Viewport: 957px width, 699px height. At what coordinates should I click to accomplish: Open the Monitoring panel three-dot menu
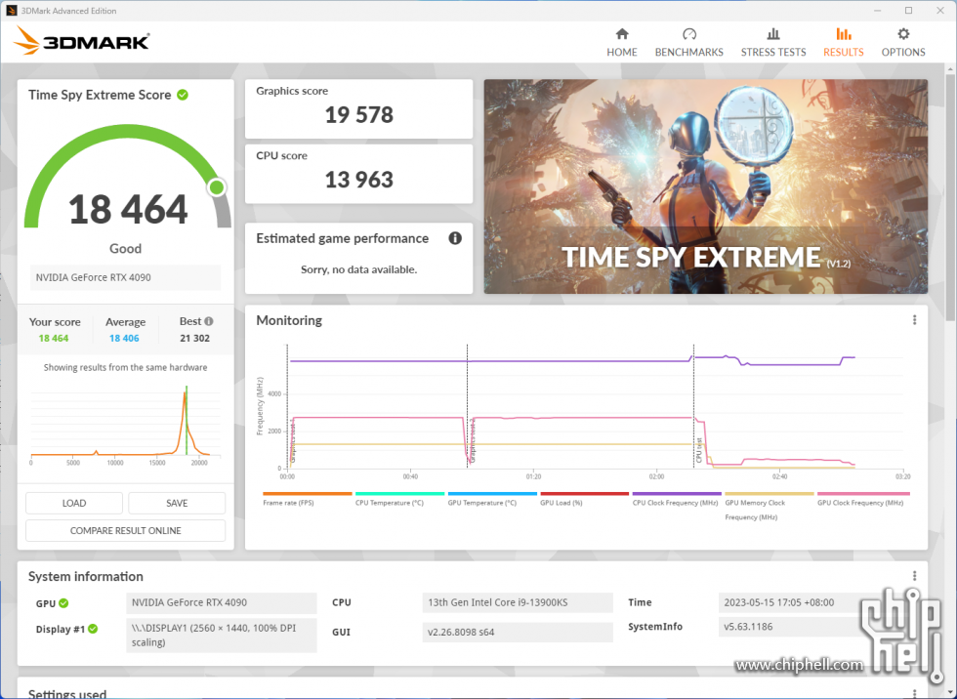(x=914, y=320)
